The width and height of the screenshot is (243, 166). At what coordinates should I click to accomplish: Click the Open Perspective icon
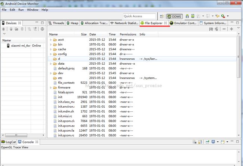point(162,16)
